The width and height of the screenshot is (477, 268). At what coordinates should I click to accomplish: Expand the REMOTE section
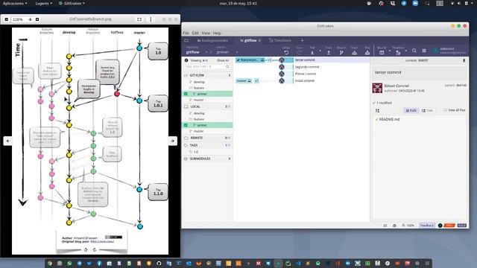tap(207, 138)
